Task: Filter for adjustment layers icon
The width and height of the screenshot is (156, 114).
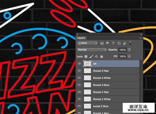Action: (107, 43)
